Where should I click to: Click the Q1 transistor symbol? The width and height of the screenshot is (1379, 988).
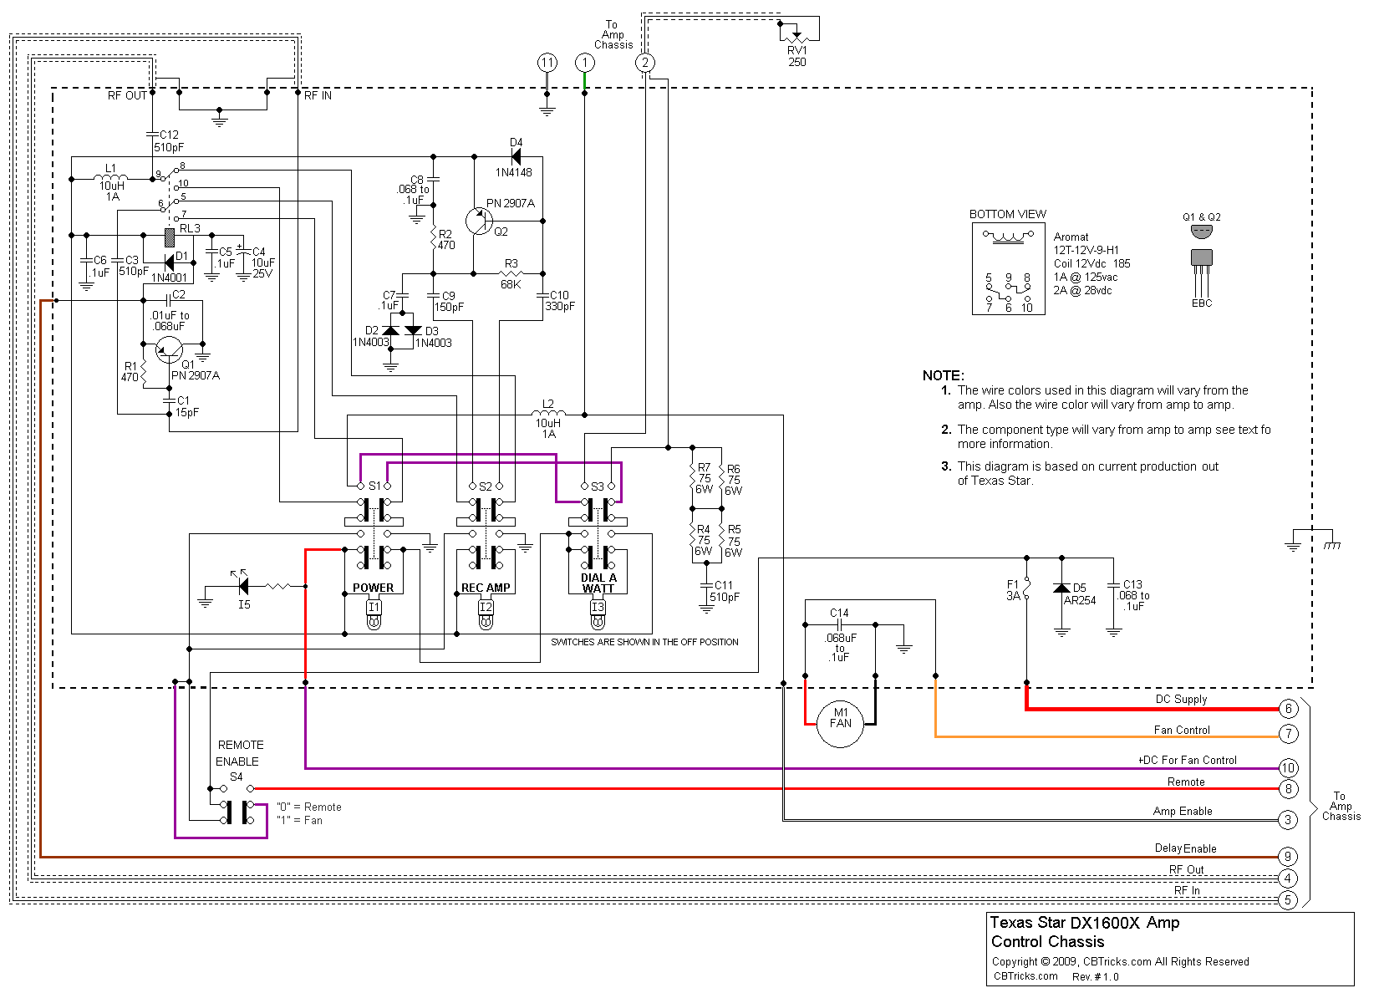(169, 351)
